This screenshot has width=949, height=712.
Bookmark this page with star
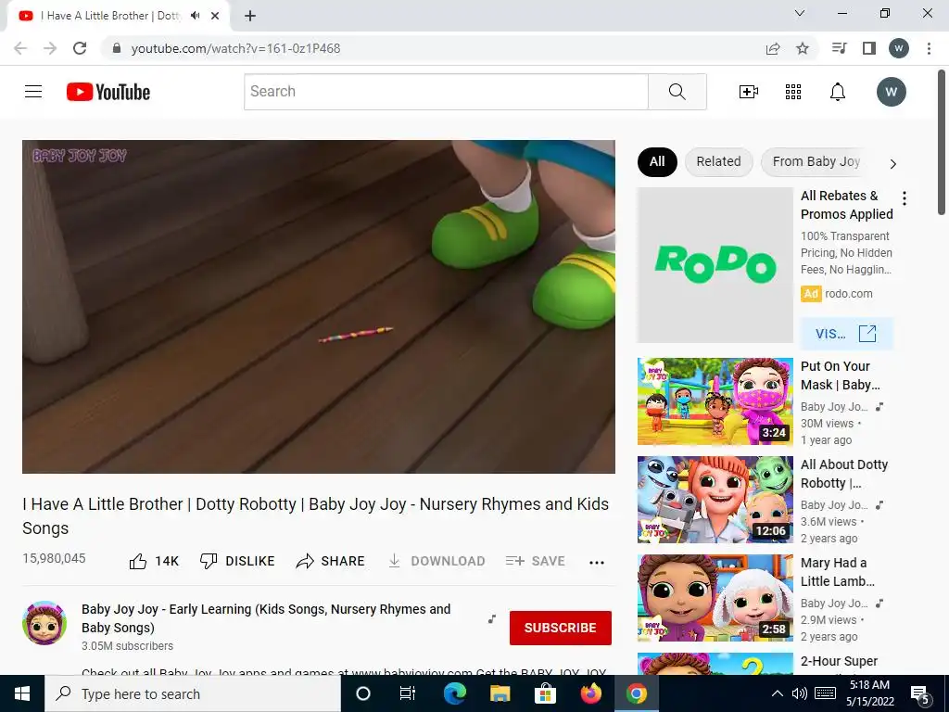coord(803,48)
